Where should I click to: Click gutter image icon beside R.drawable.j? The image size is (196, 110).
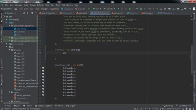point(43,95)
